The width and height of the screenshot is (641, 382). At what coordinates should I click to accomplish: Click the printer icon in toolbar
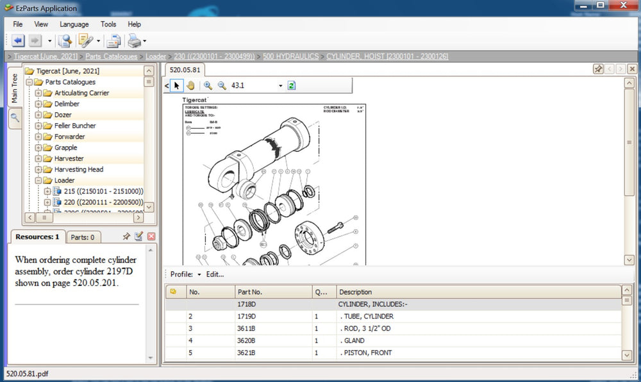tap(134, 41)
